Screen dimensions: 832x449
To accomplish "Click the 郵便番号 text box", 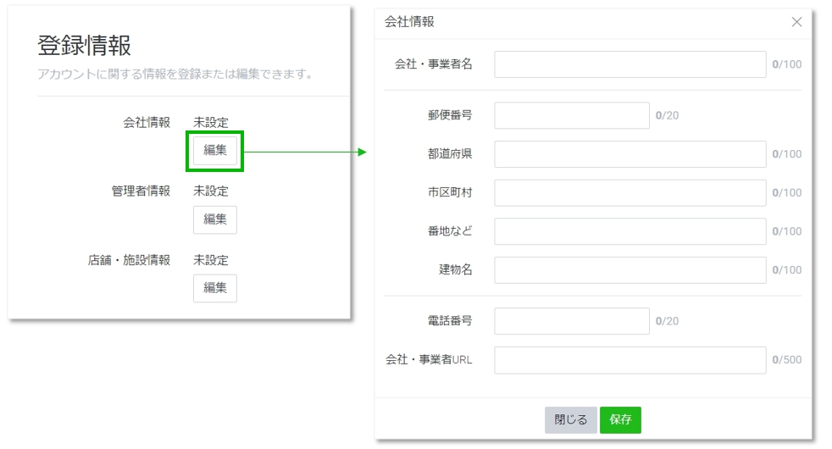I will pos(571,115).
